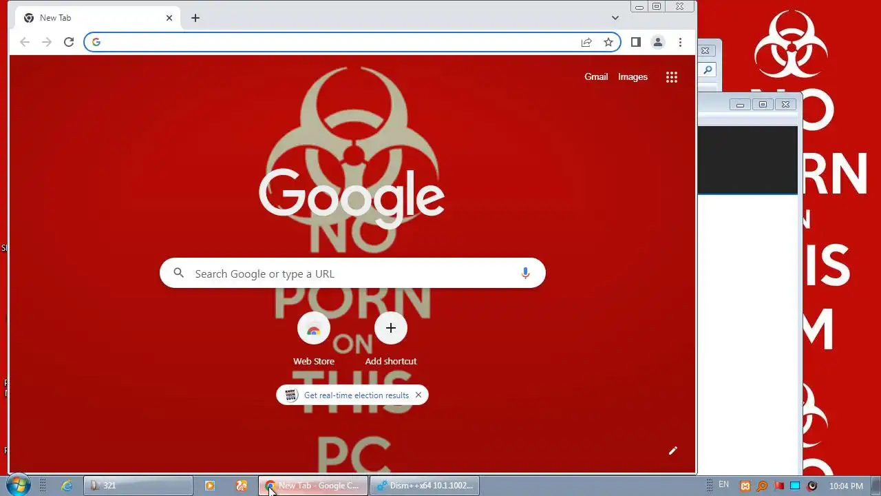This screenshot has height=496, width=881.
Task: Open Get real-time election results link
Action: (357, 395)
